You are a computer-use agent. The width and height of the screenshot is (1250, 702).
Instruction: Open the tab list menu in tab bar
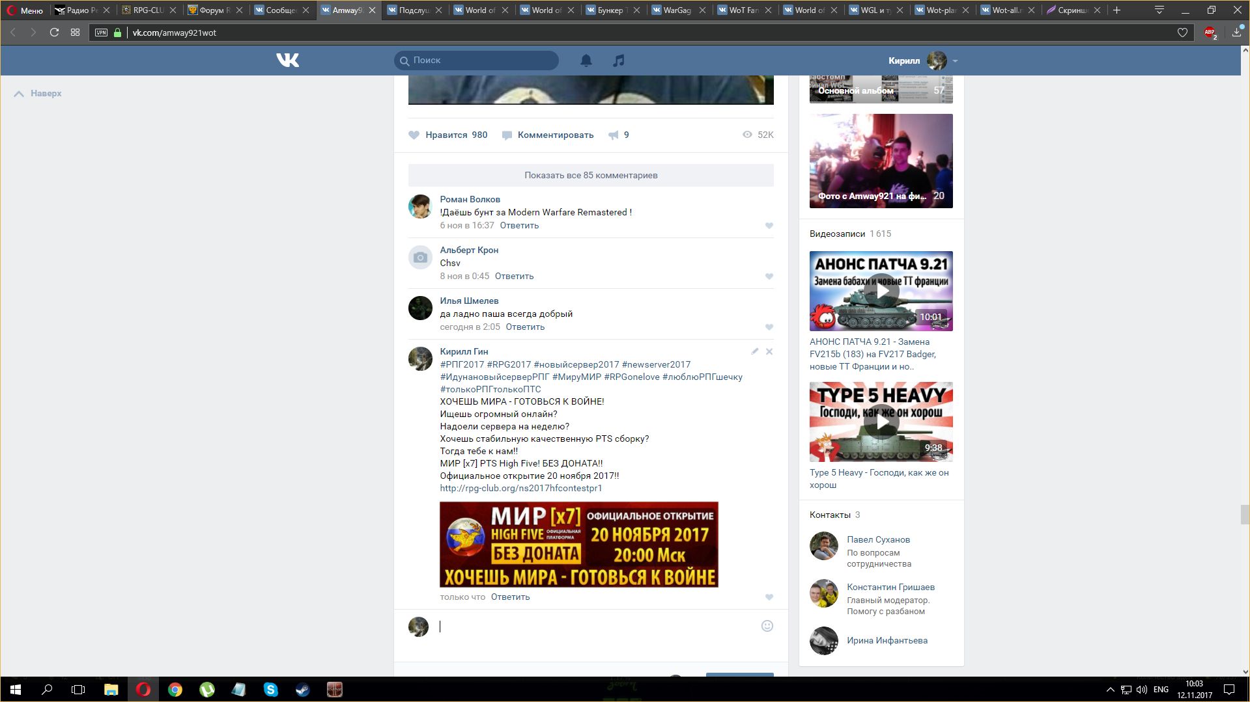click(x=1159, y=10)
